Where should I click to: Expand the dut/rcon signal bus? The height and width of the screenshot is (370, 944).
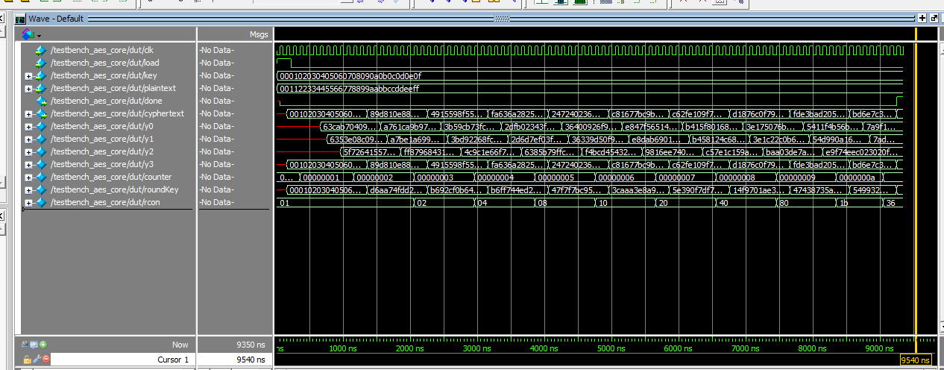click(x=28, y=203)
